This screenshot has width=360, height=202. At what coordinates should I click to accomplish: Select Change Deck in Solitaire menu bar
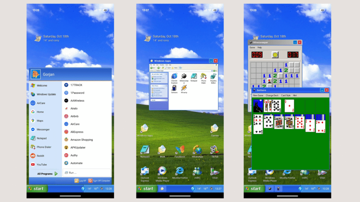(272, 95)
